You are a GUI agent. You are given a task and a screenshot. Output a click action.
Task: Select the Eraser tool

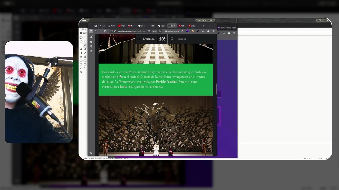[81, 49]
